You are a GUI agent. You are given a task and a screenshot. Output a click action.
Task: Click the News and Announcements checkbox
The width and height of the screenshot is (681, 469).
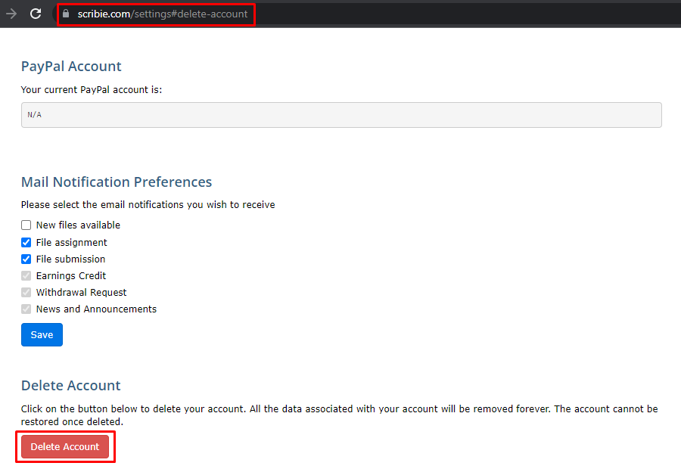tap(26, 309)
